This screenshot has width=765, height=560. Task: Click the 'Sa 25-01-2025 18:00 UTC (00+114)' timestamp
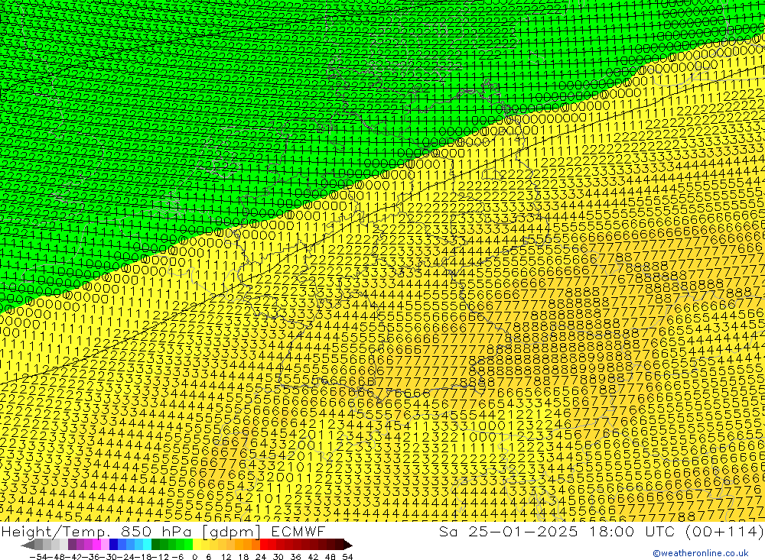pos(601,531)
